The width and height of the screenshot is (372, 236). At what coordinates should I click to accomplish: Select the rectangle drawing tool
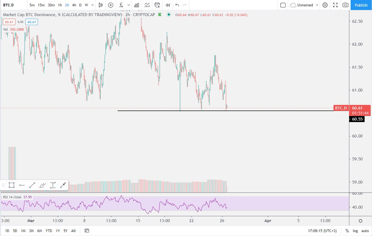click(x=12, y=185)
